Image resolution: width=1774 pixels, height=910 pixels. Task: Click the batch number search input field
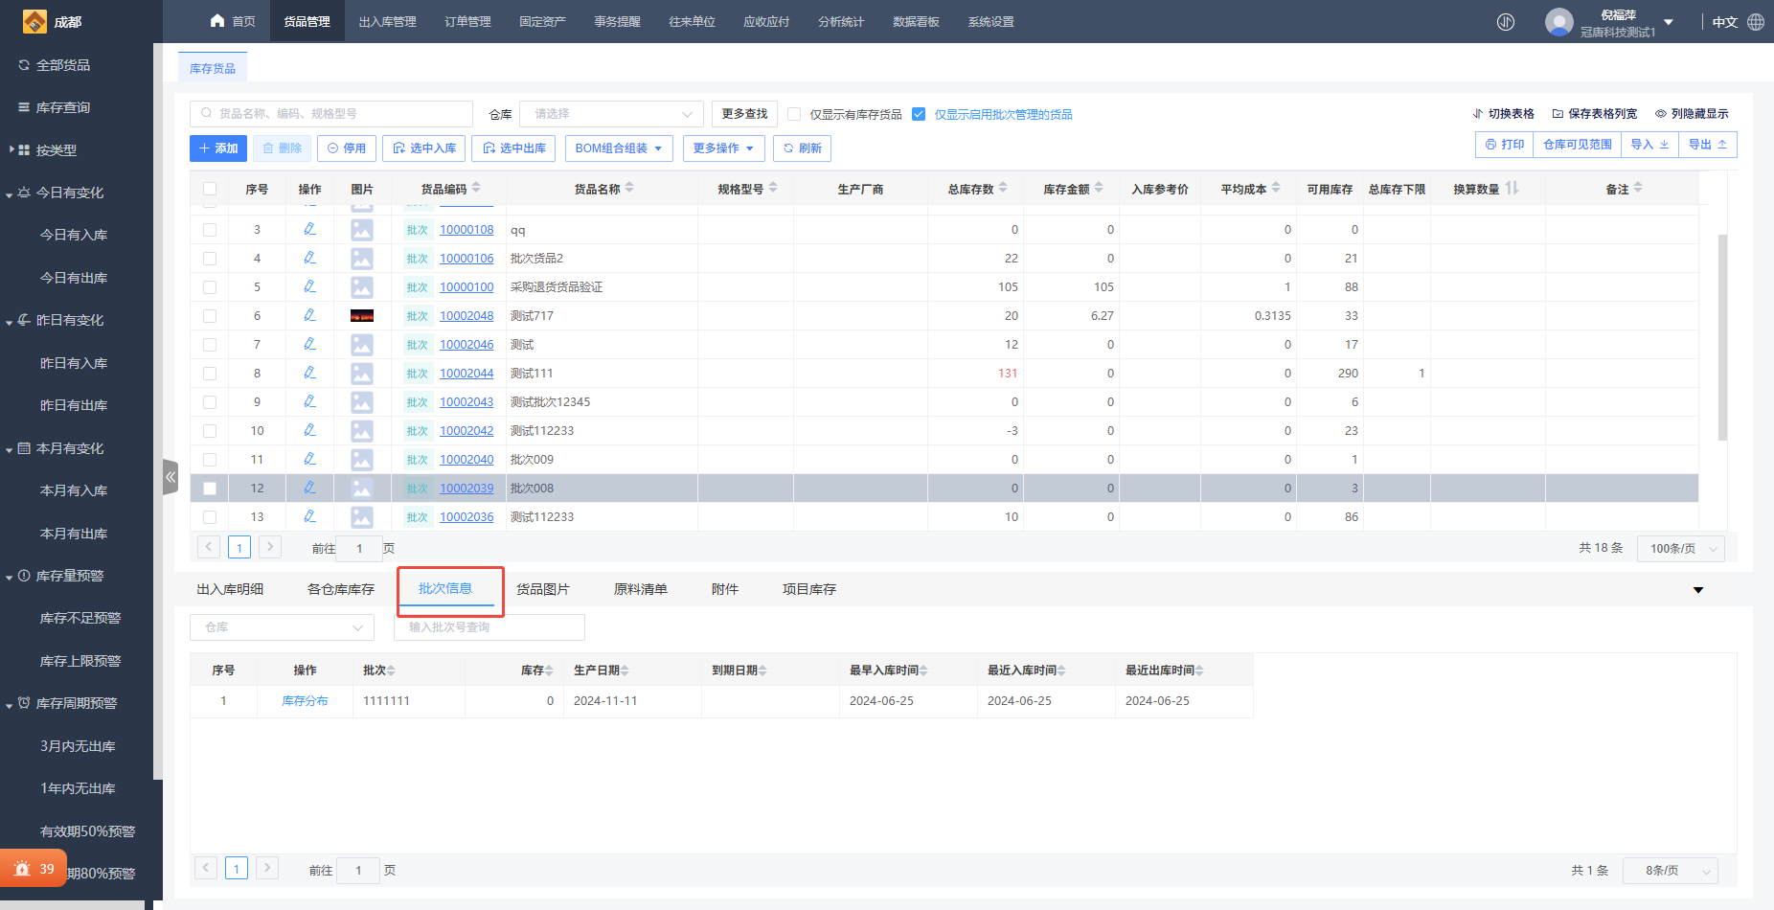[489, 627]
